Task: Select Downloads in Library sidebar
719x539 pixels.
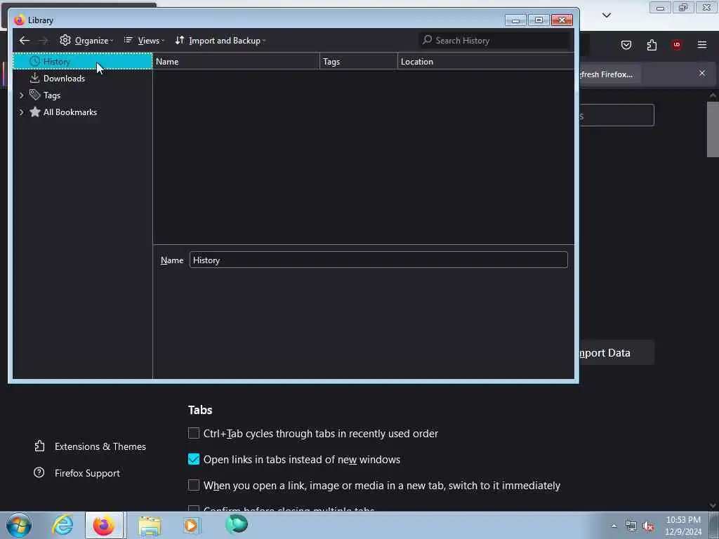Action: (x=83, y=79)
